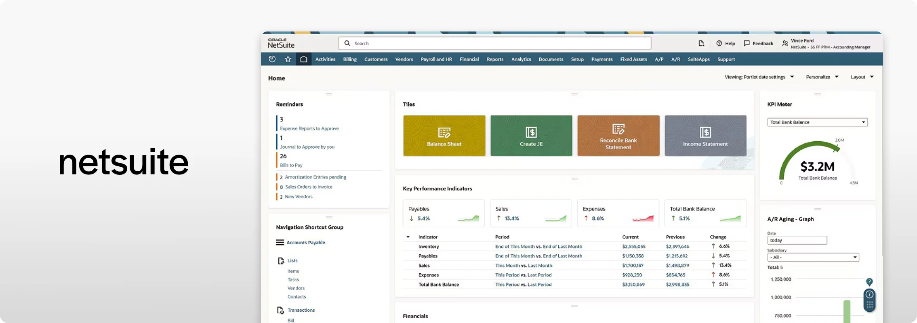Open the Journal to Approve by you reminder
Viewport: 917px width, 323px height.
pos(307,147)
